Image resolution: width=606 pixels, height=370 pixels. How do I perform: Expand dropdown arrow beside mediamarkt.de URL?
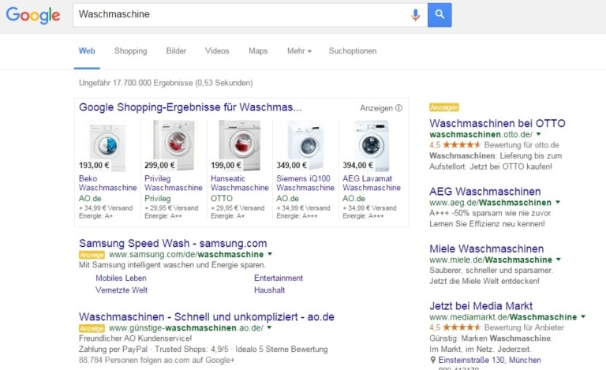(583, 316)
